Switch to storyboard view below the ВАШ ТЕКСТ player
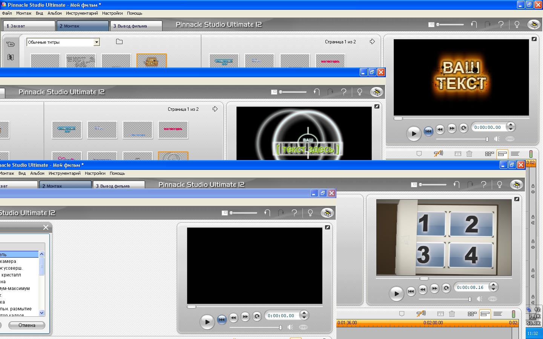This screenshot has width=543, height=339. point(489,154)
